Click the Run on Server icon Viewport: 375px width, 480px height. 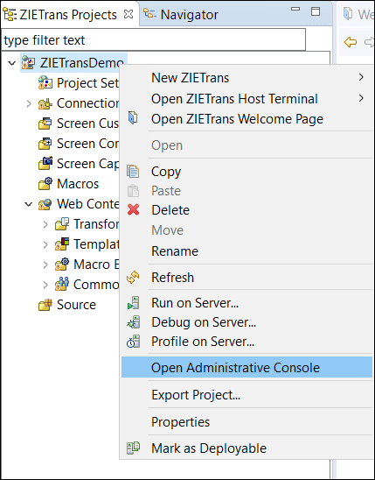point(134,303)
